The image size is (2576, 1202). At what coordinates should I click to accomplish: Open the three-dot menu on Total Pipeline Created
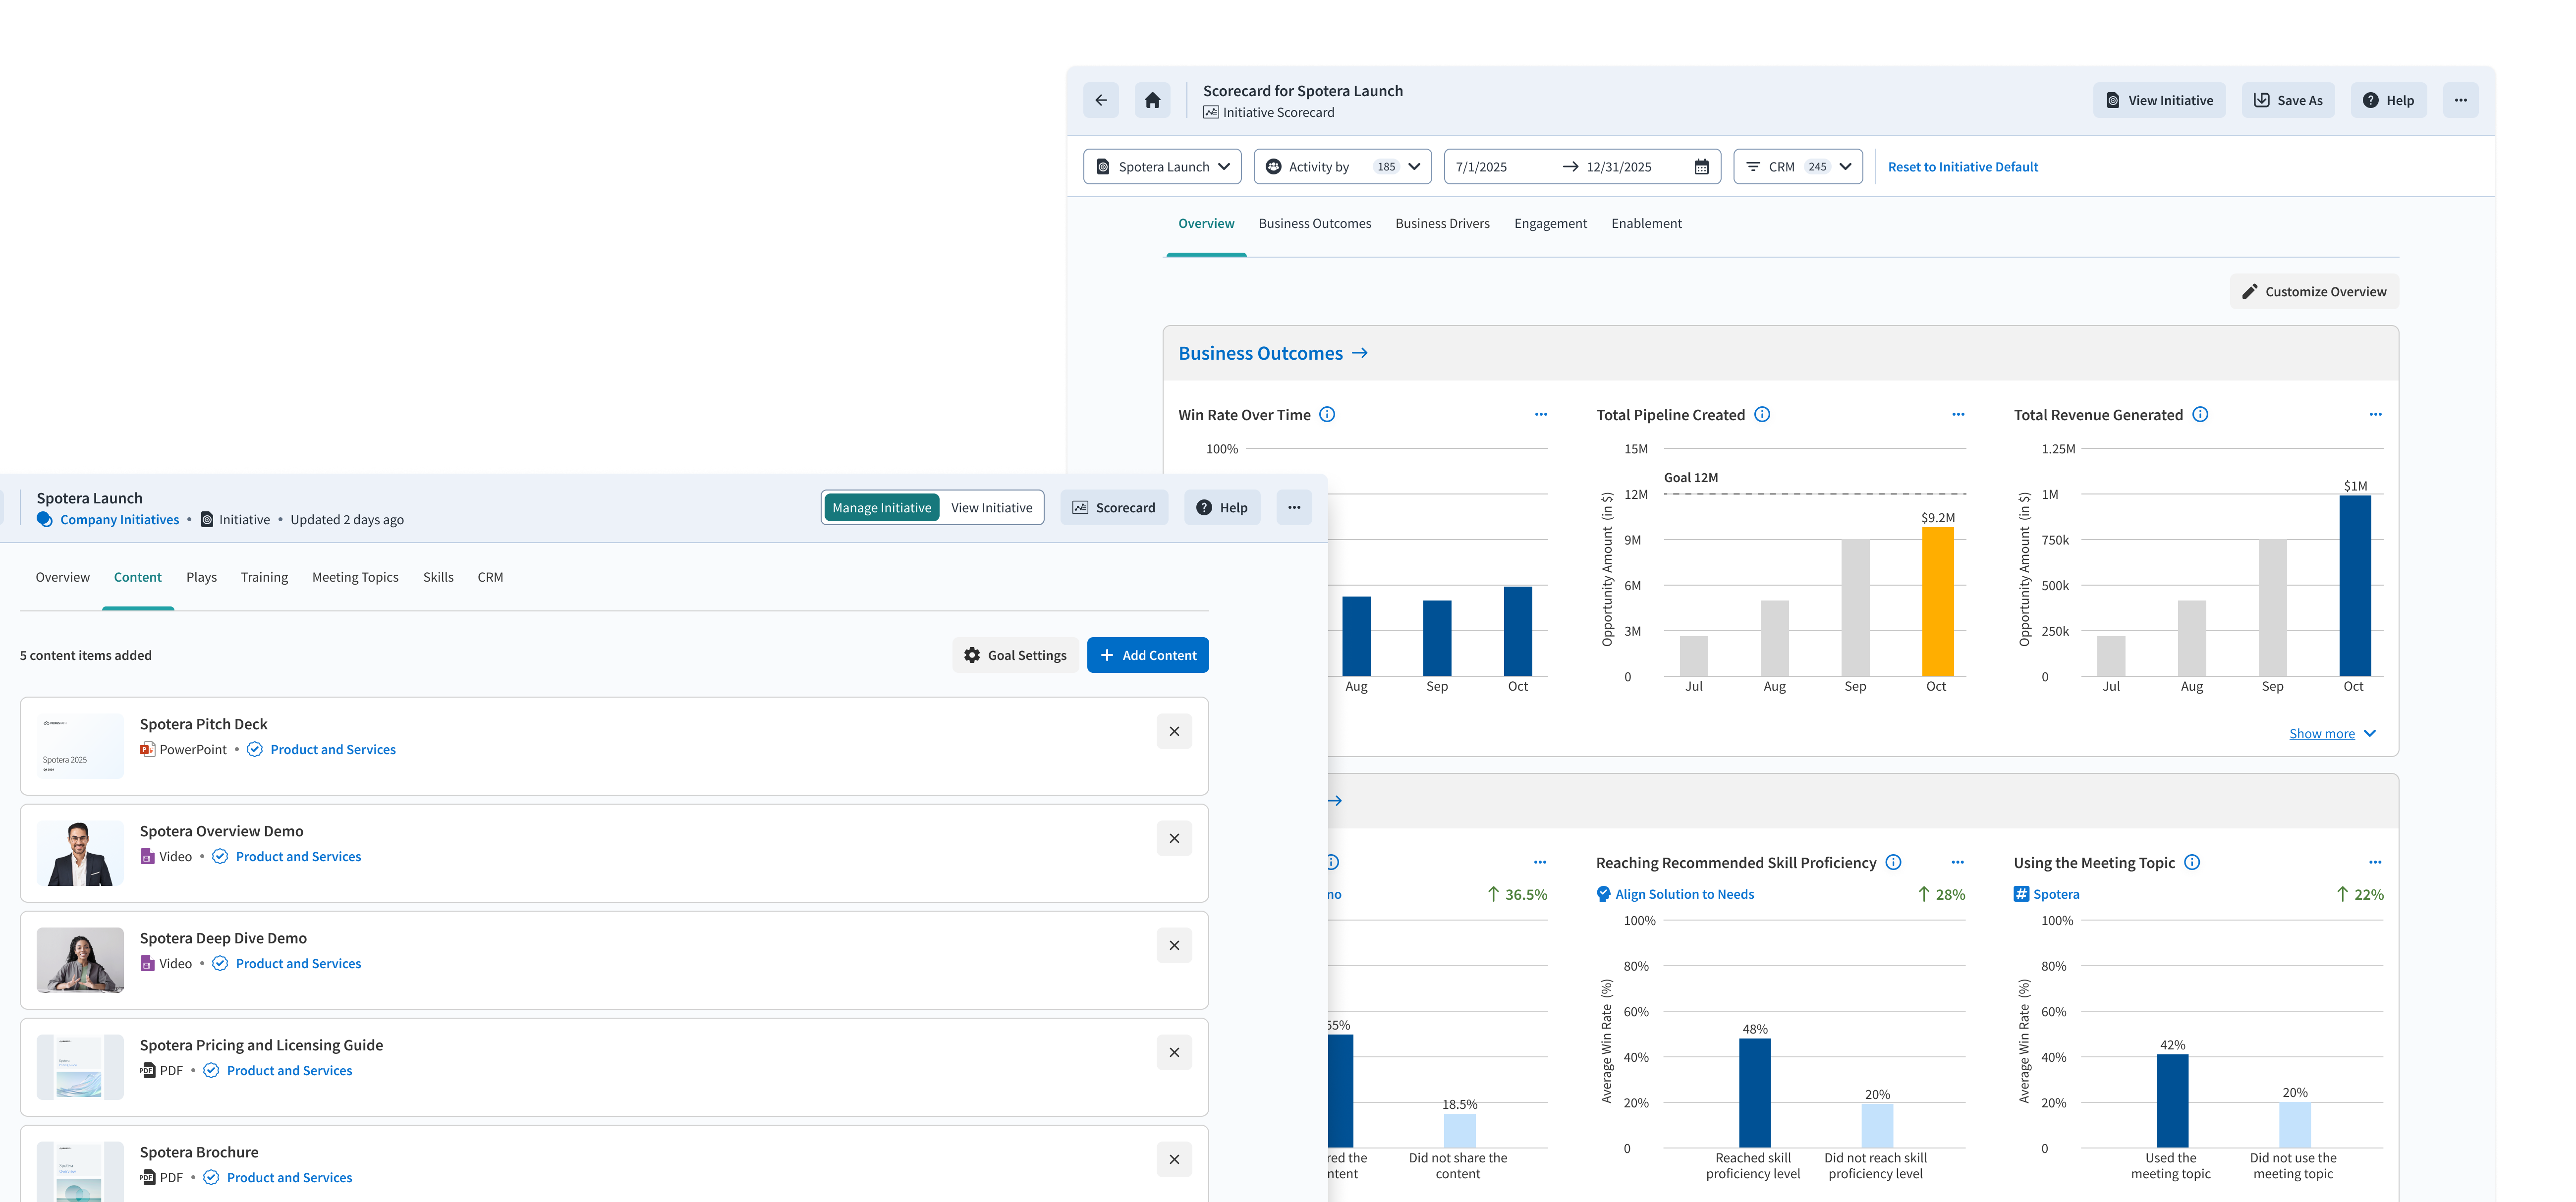pyautogui.click(x=1958, y=414)
